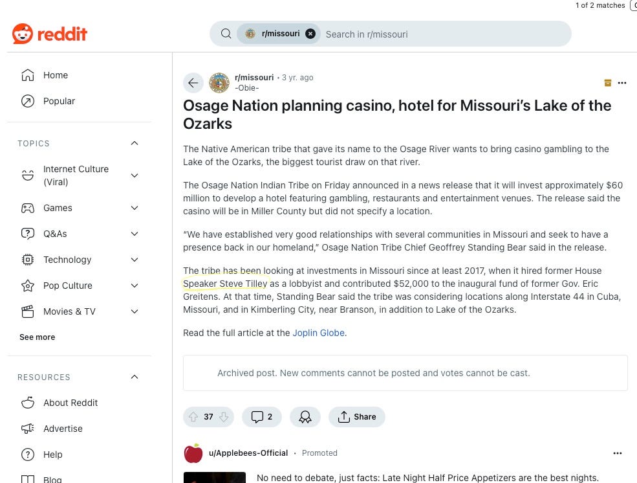Click the Advertise megaphone icon
This screenshot has width=637, height=483.
pos(28,429)
